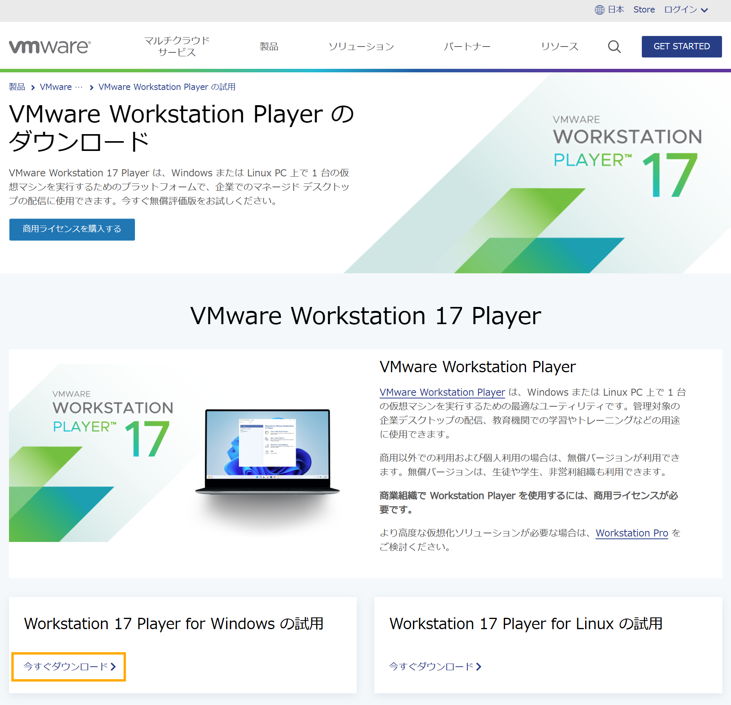Click the Workstation Player 17 card logo

click(x=113, y=423)
